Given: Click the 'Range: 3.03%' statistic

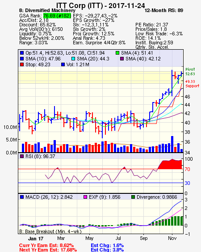Looking at the screenshot, I should [x=33, y=43].
